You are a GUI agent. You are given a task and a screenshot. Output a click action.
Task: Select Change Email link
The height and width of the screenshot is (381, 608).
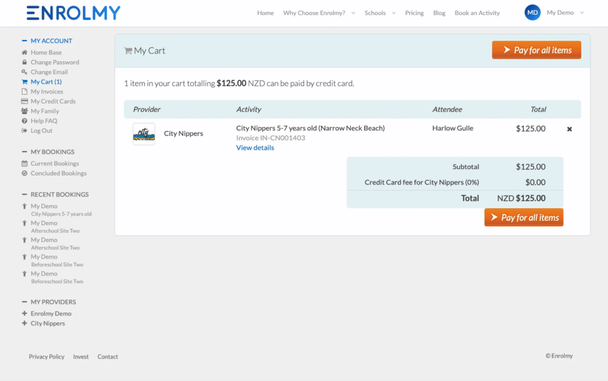click(x=49, y=72)
